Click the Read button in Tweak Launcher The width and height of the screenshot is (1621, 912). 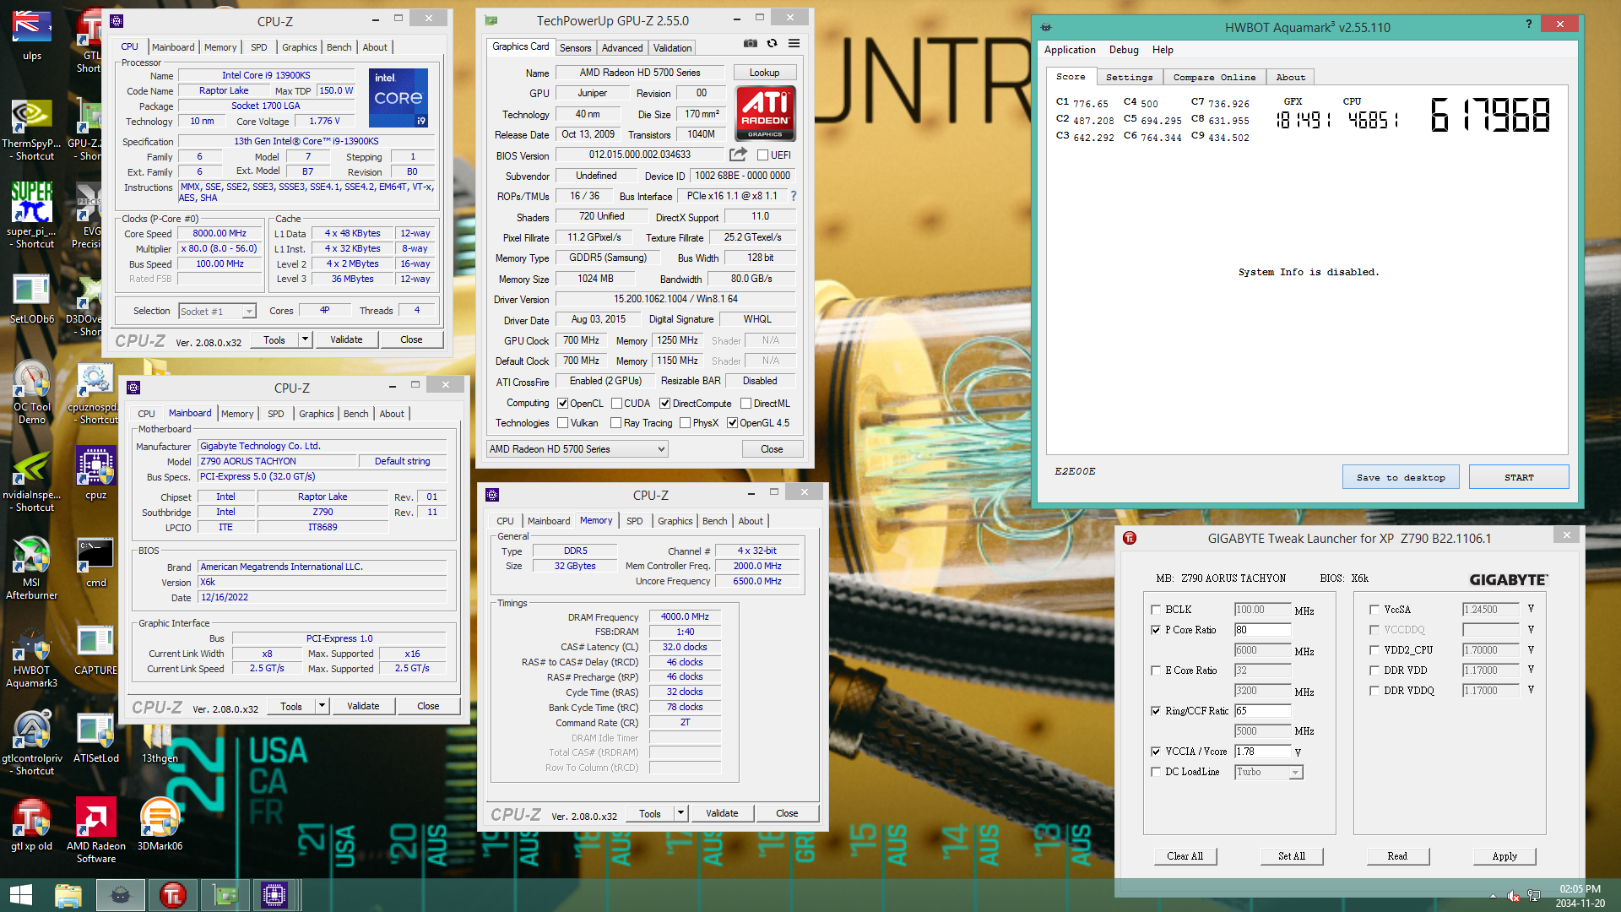click(1397, 856)
